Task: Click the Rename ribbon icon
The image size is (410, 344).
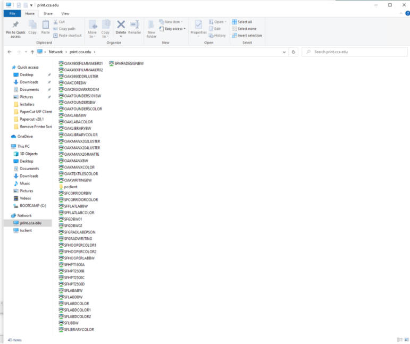Action: point(135,24)
